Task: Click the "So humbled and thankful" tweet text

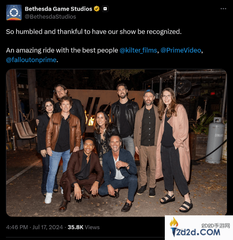Action: (x=94, y=32)
